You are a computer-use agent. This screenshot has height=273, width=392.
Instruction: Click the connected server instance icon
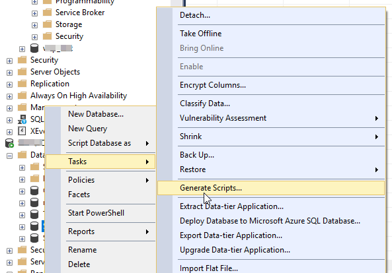tap(9, 143)
